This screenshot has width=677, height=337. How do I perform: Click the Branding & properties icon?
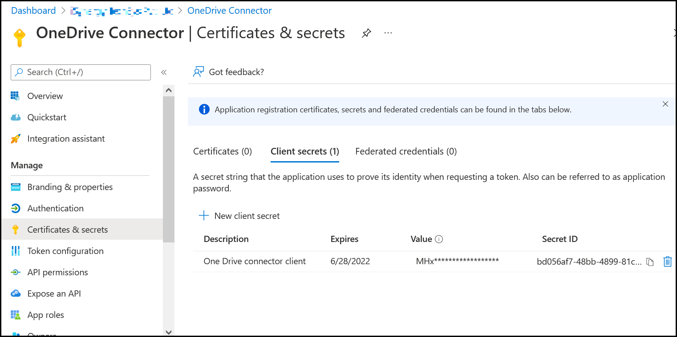coord(16,187)
